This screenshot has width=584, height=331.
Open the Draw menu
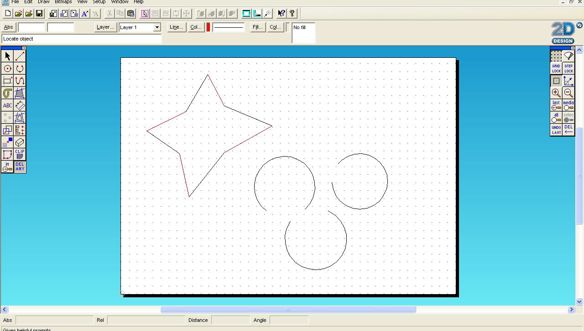coord(43,2)
